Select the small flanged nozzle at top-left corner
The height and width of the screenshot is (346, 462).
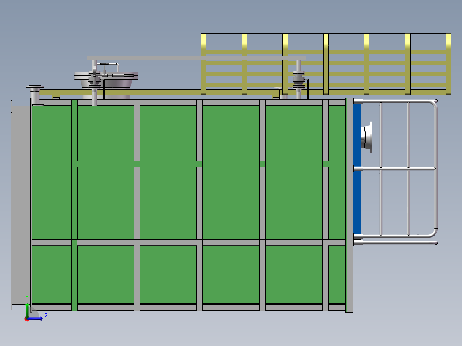35,95
